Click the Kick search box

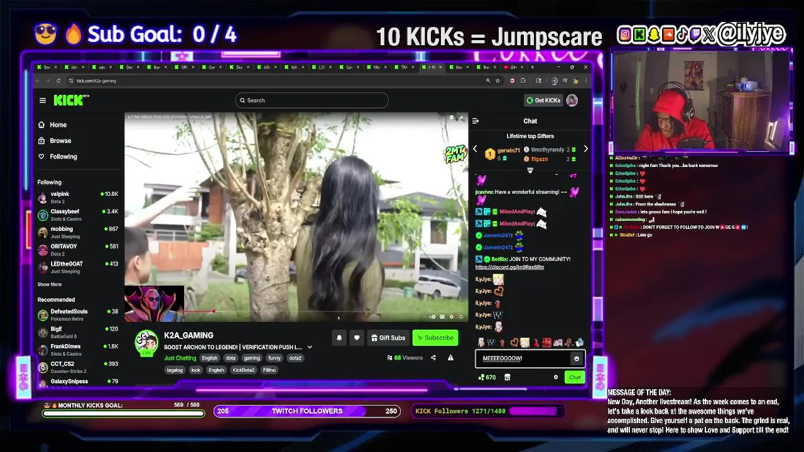click(312, 100)
